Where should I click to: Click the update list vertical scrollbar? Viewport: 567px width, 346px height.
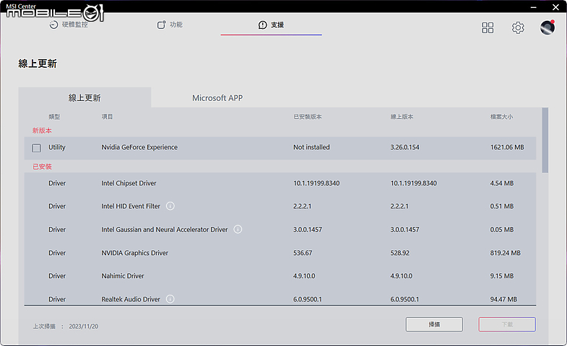coord(545,141)
